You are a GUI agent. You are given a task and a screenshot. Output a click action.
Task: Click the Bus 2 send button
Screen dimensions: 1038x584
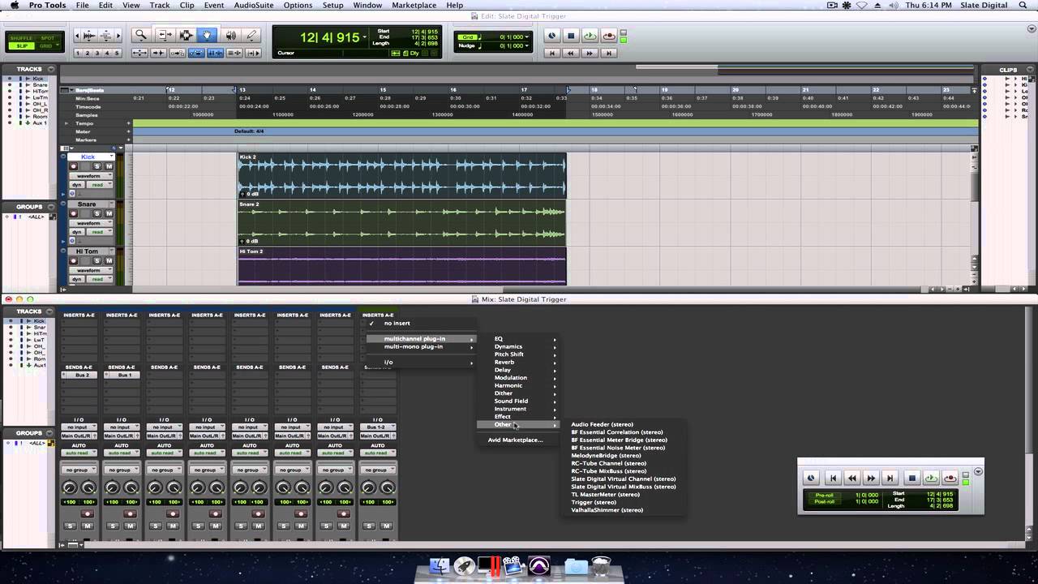(x=82, y=376)
